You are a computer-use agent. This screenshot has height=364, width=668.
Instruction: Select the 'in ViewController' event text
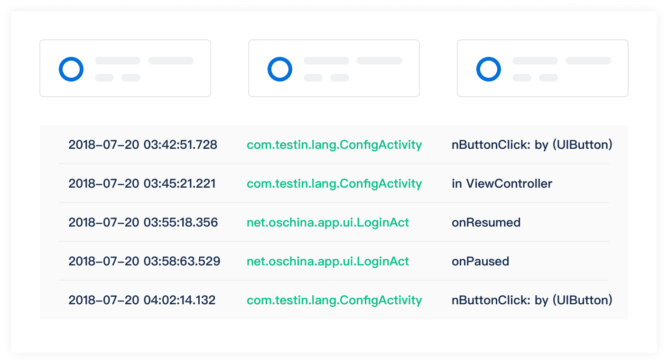(501, 183)
